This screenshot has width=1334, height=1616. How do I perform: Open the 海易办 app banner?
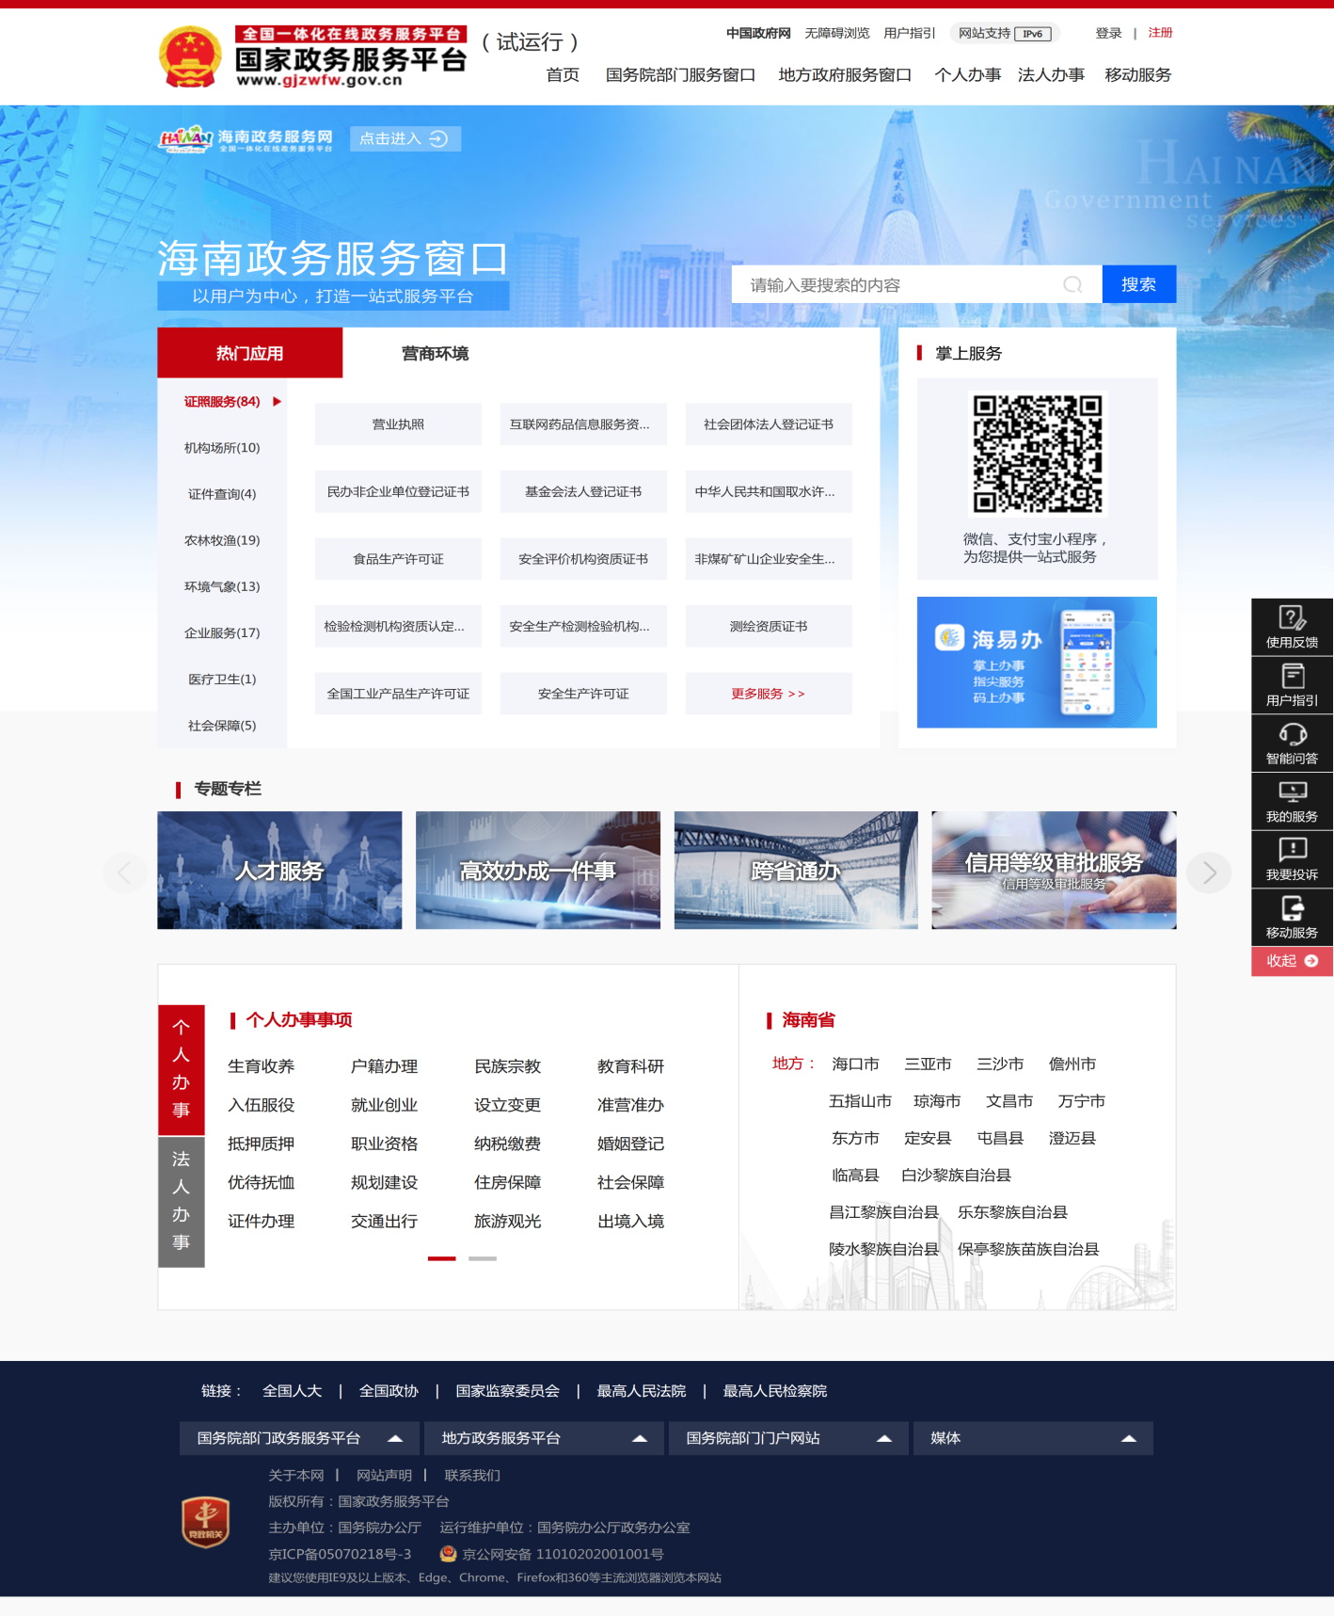coord(1037,662)
